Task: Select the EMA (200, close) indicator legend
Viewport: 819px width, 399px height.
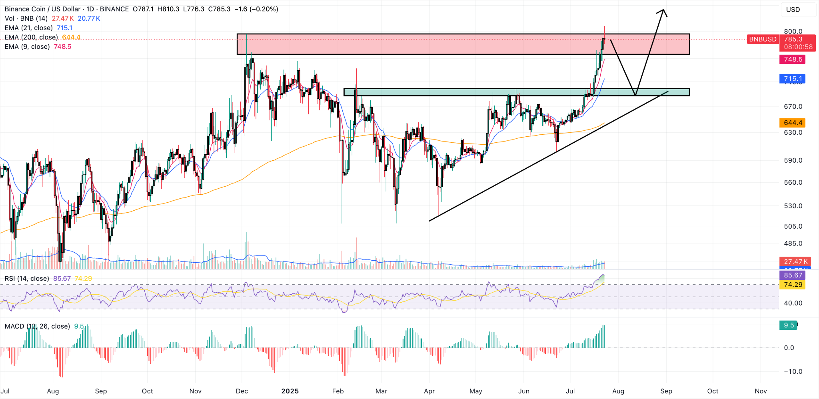Action: pyautogui.click(x=31, y=37)
